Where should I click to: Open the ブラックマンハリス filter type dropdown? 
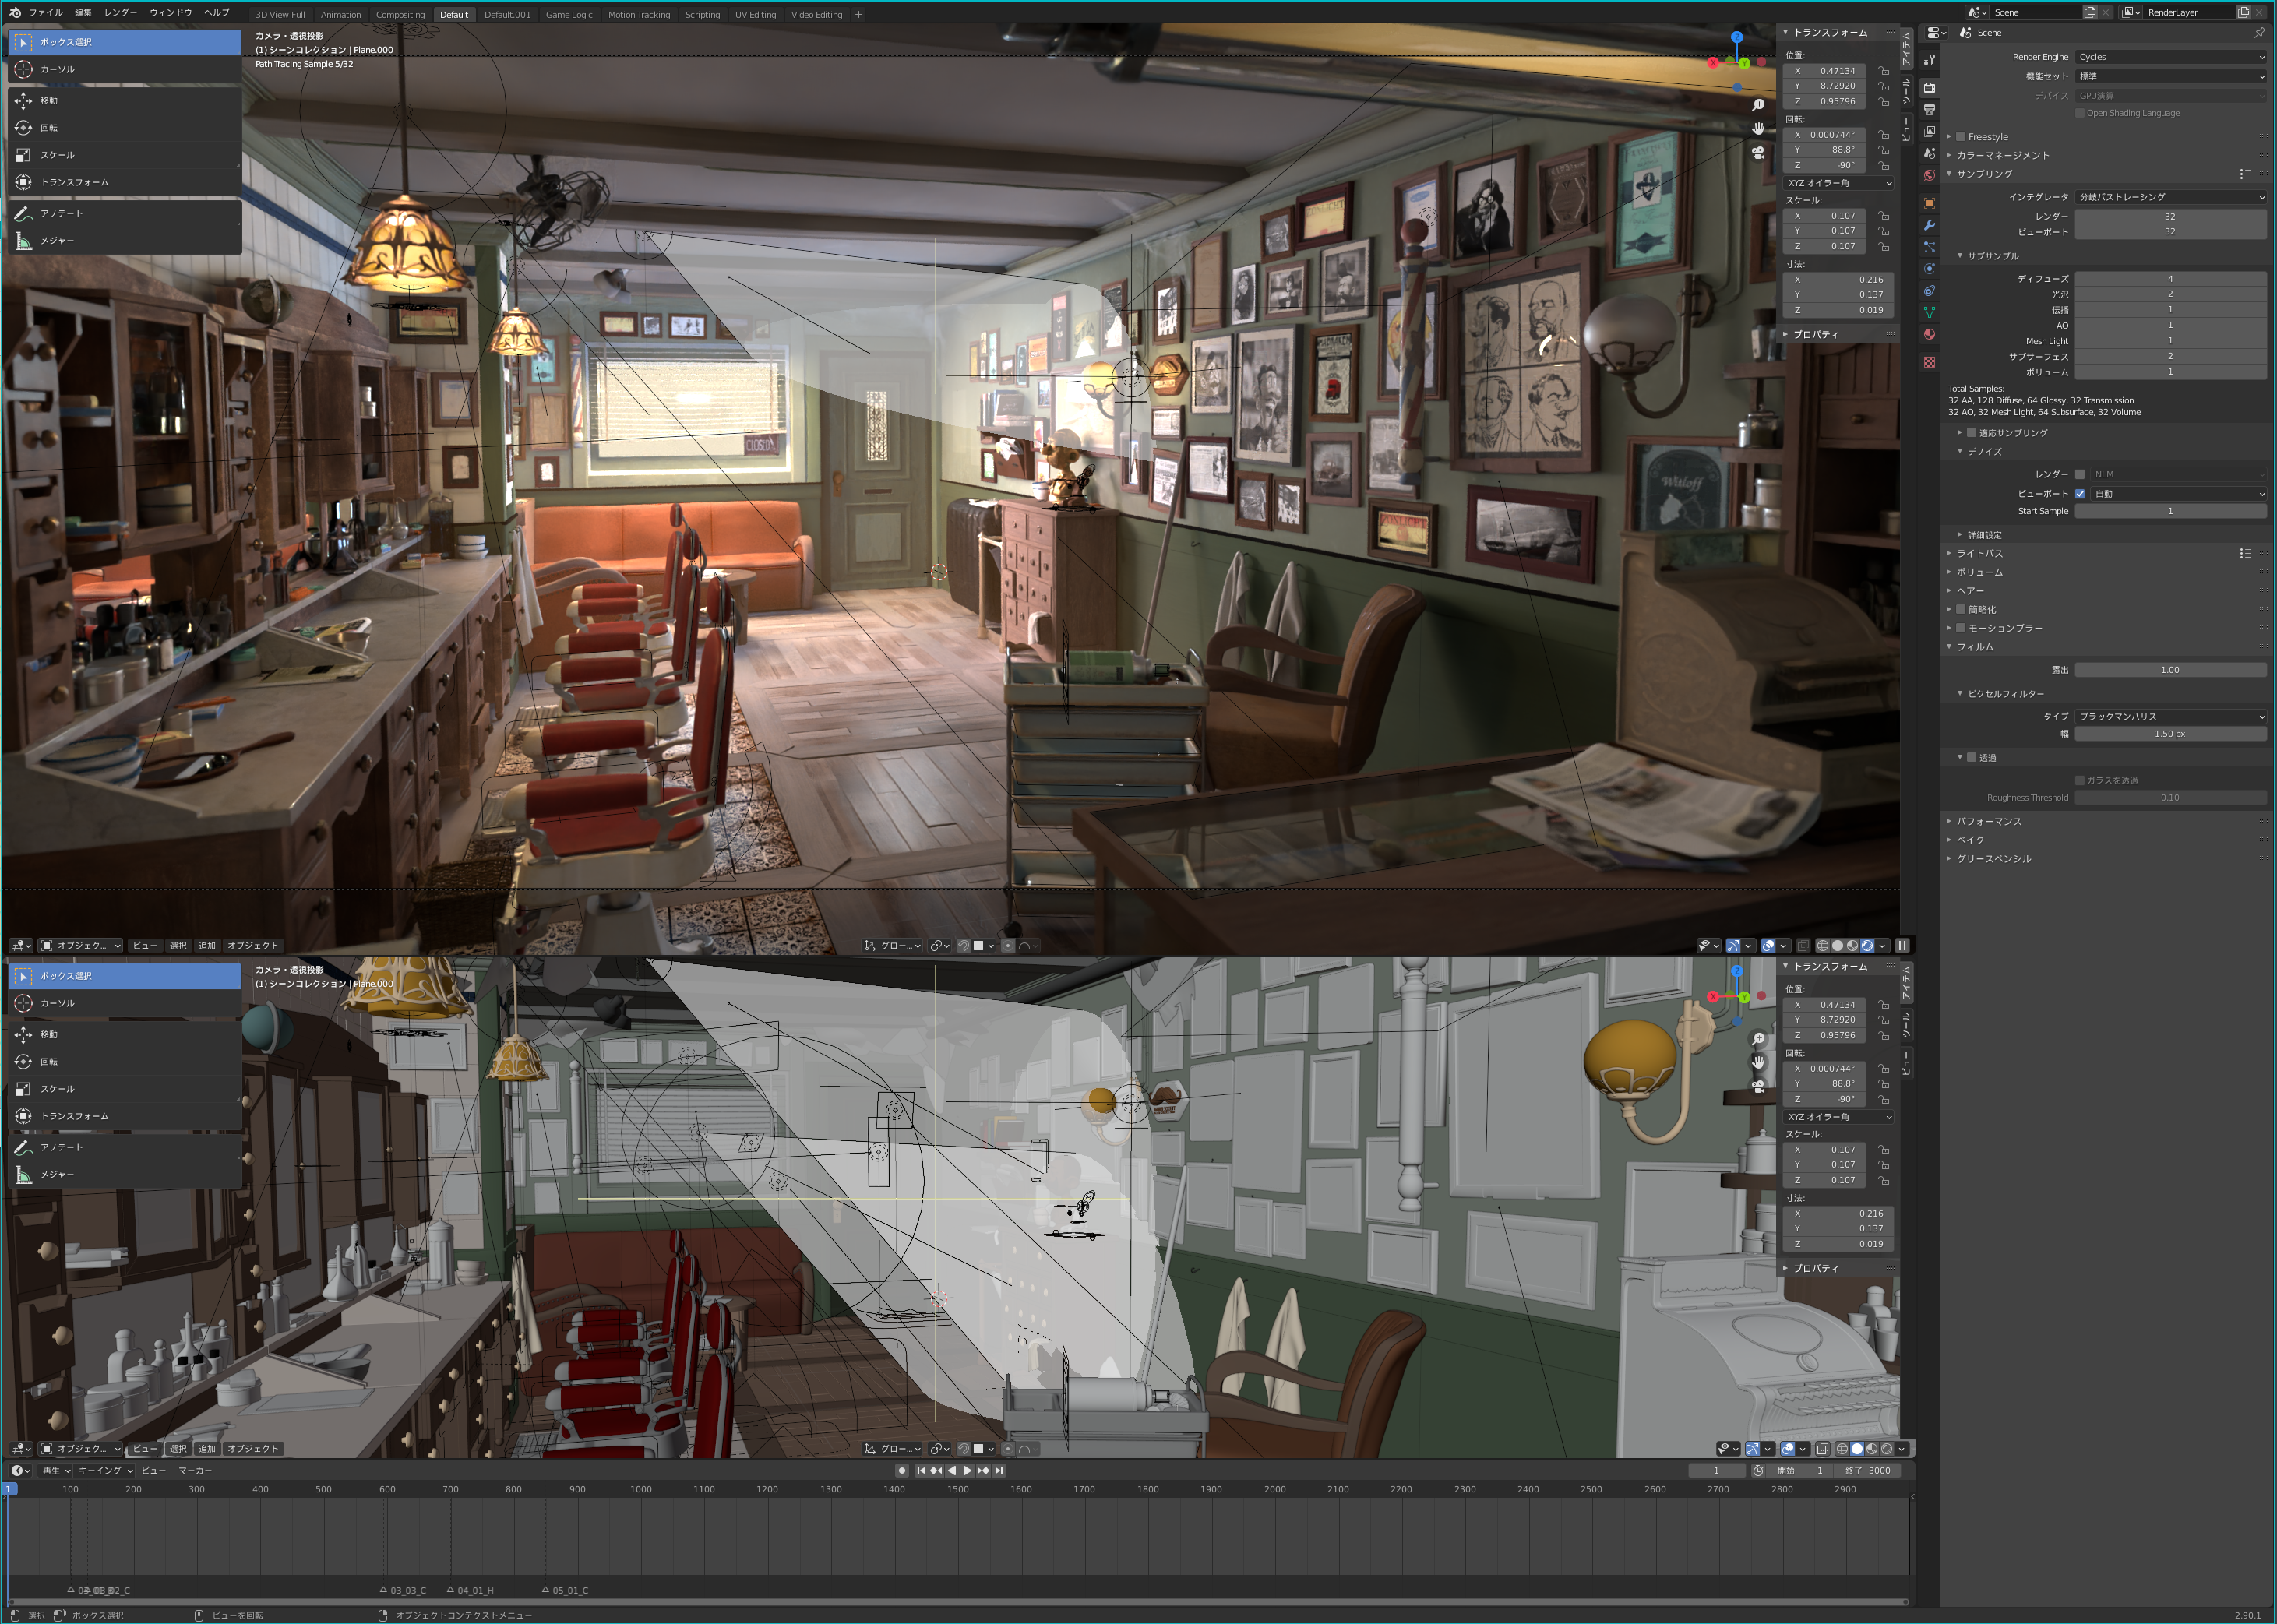click(x=2170, y=716)
